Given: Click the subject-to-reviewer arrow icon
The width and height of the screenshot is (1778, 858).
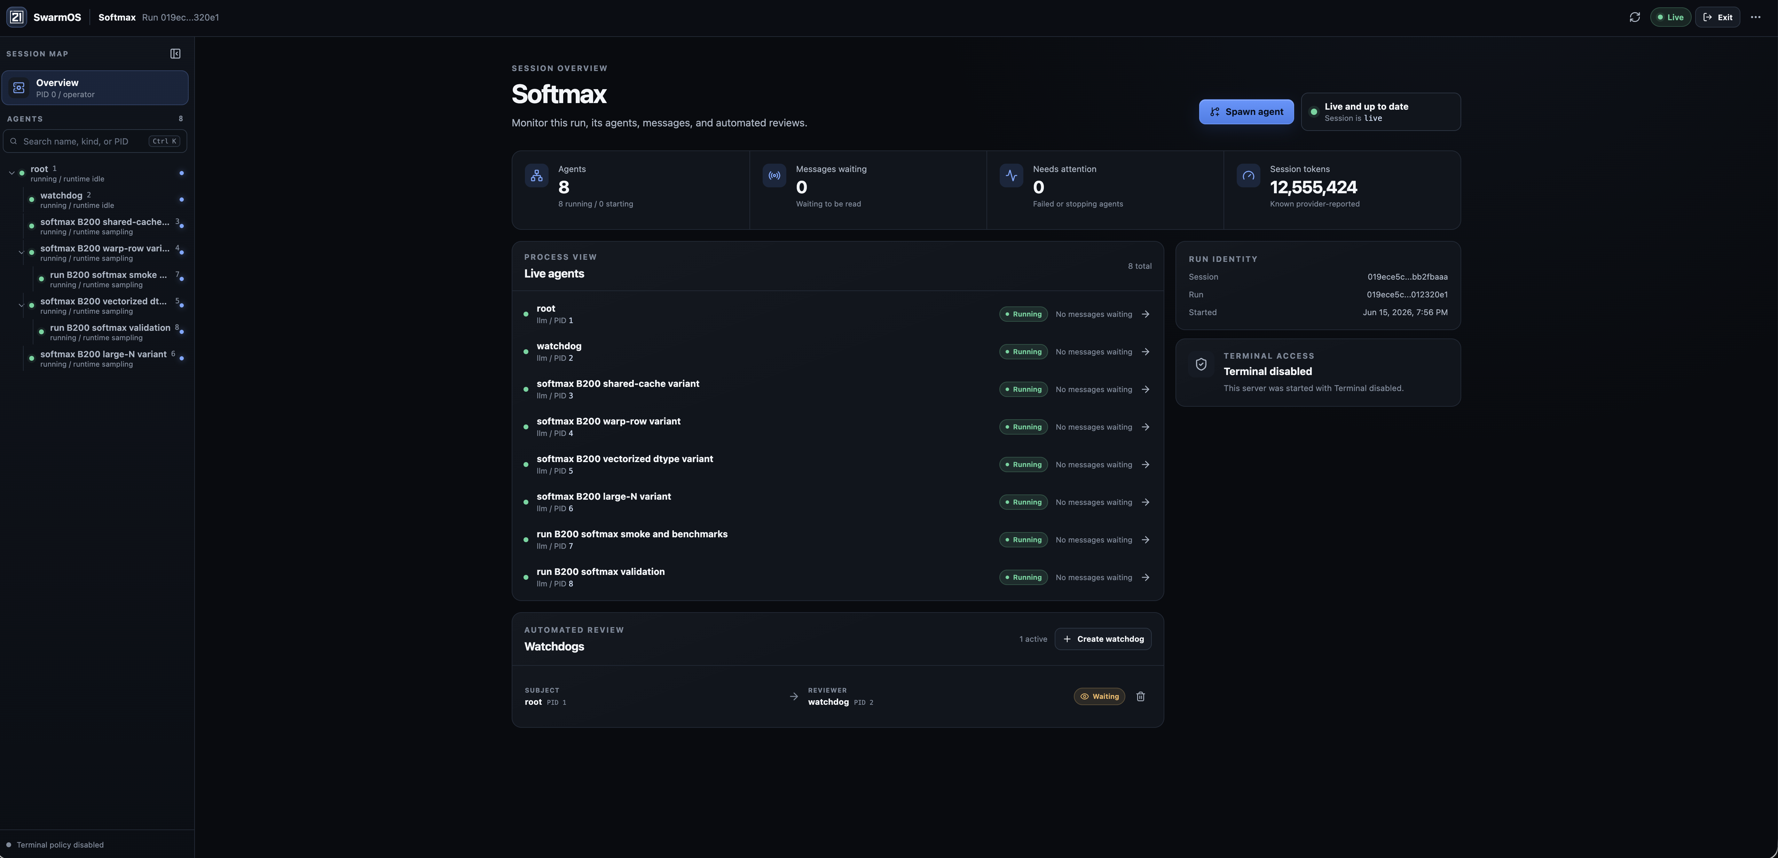Looking at the screenshot, I should coord(793,696).
